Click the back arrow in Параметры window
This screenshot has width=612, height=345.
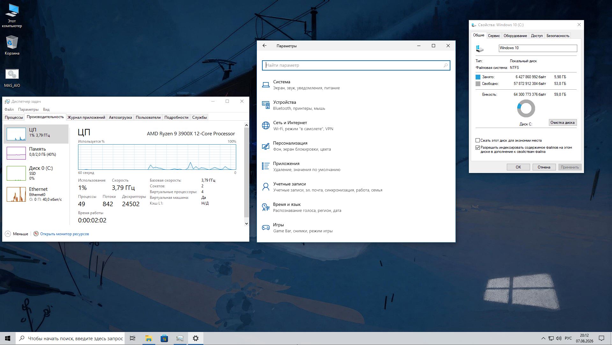pyautogui.click(x=265, y=46)
